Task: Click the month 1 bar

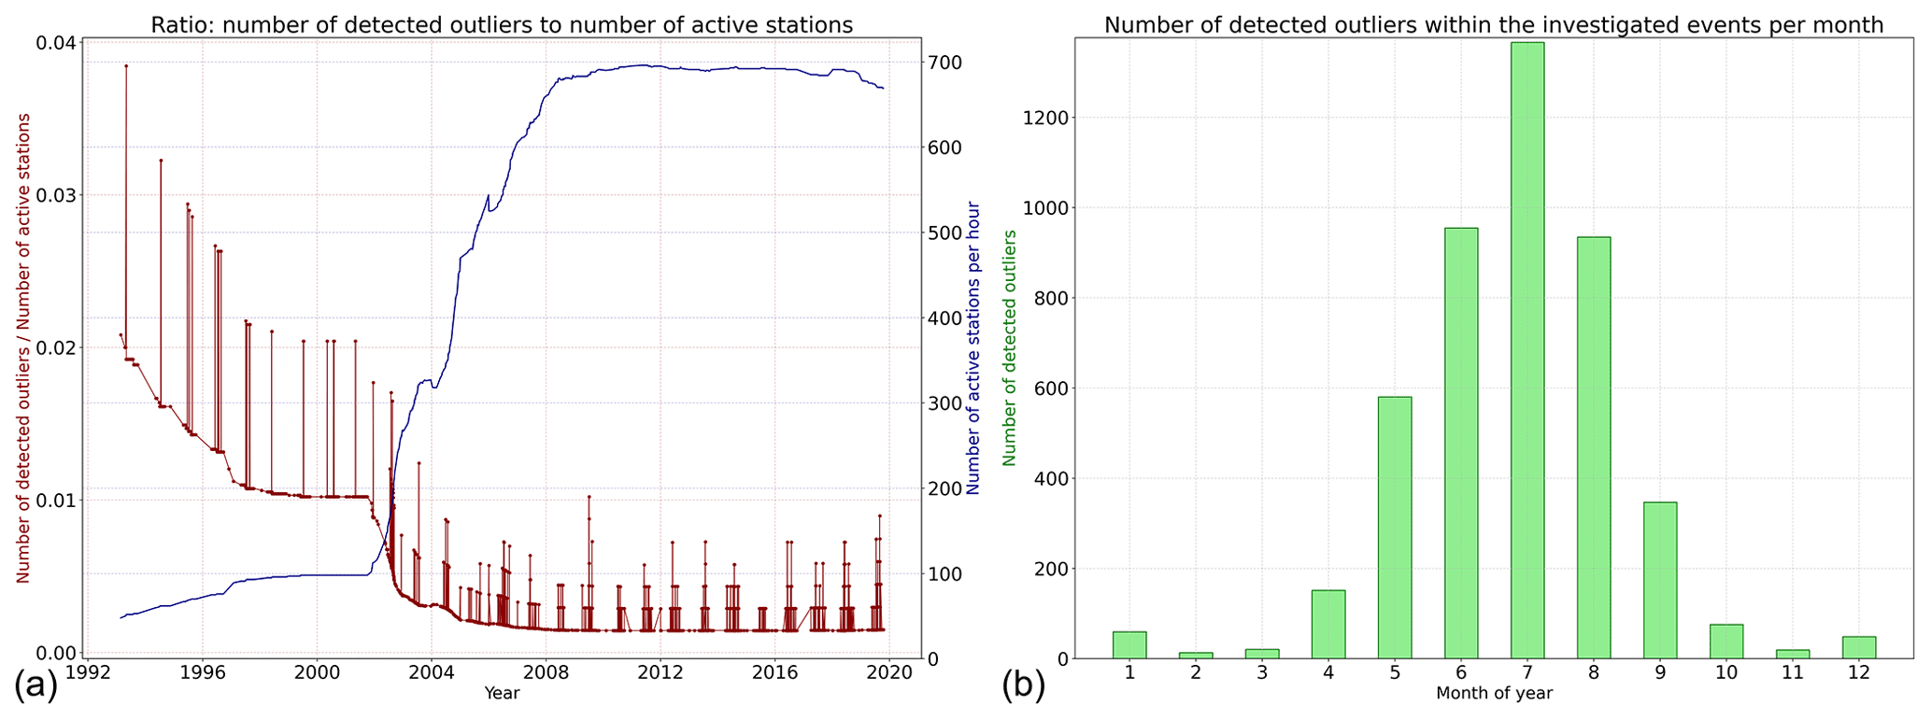Action: point(1129,645)
